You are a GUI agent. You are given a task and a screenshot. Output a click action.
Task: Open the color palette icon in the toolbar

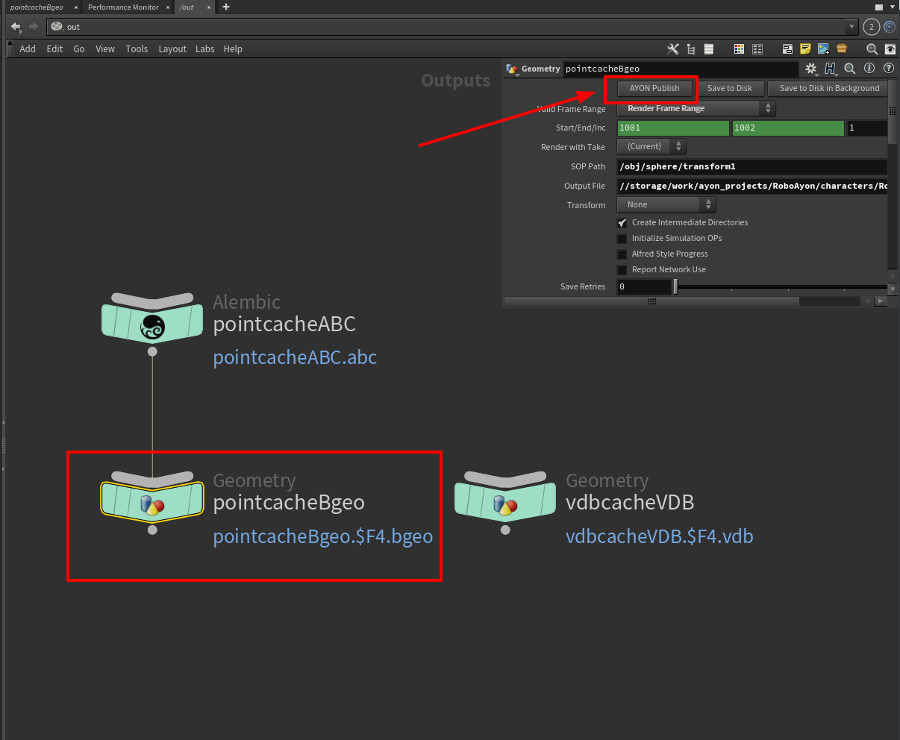739,49
